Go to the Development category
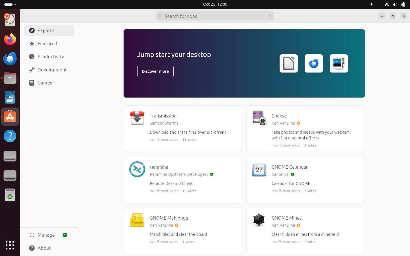Image resolution: width=410 pixels, height=256 pixels. point(49,70)
